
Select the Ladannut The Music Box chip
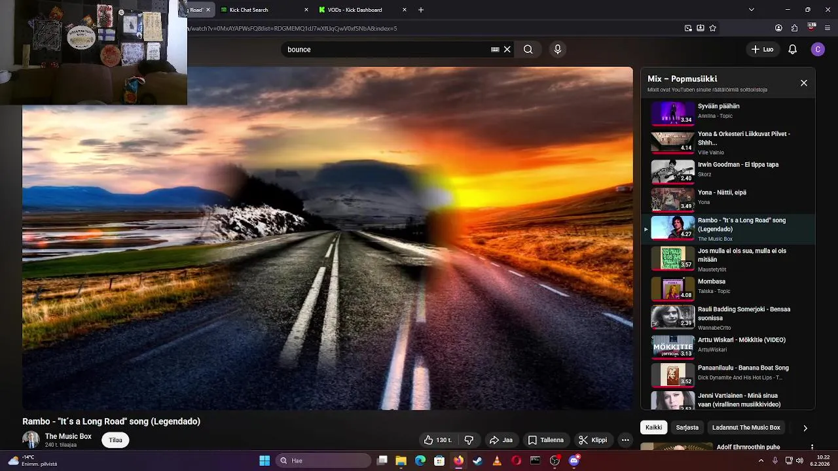[746, 427]
